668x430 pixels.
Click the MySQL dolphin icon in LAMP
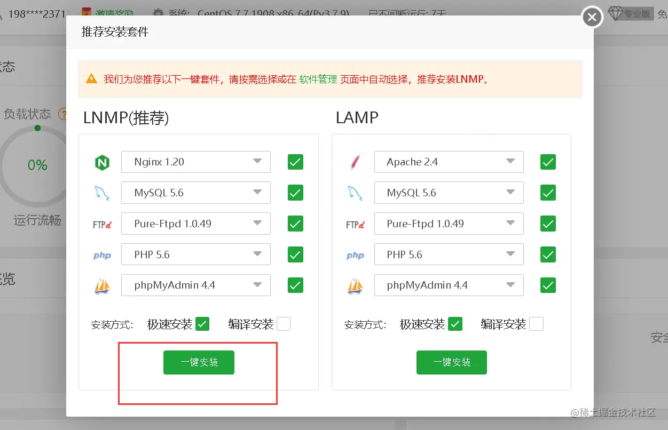pyautogui.click(x=355, y=193)
